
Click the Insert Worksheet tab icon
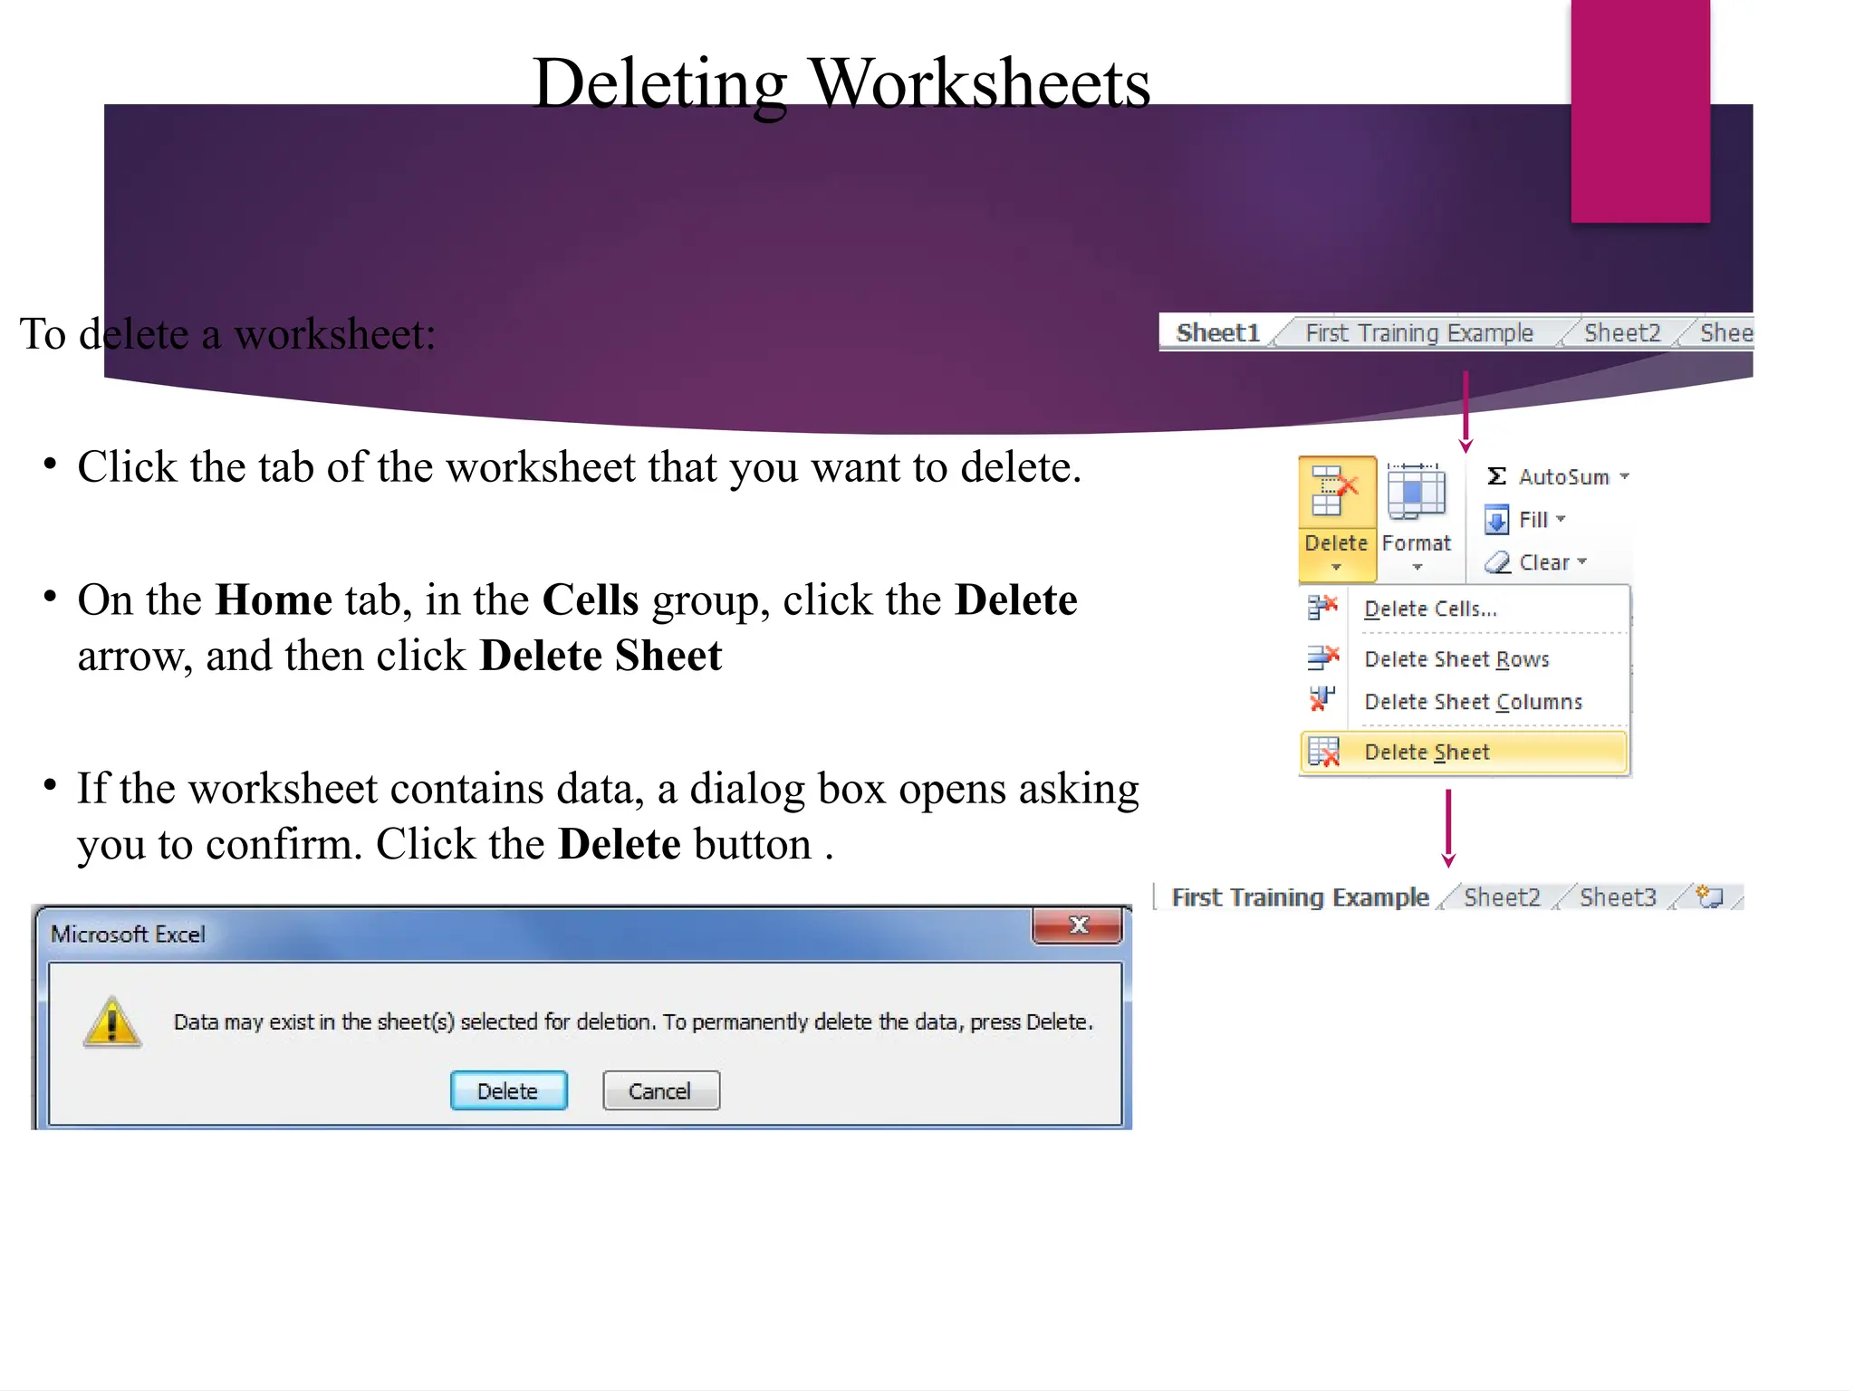[1709, 897]
